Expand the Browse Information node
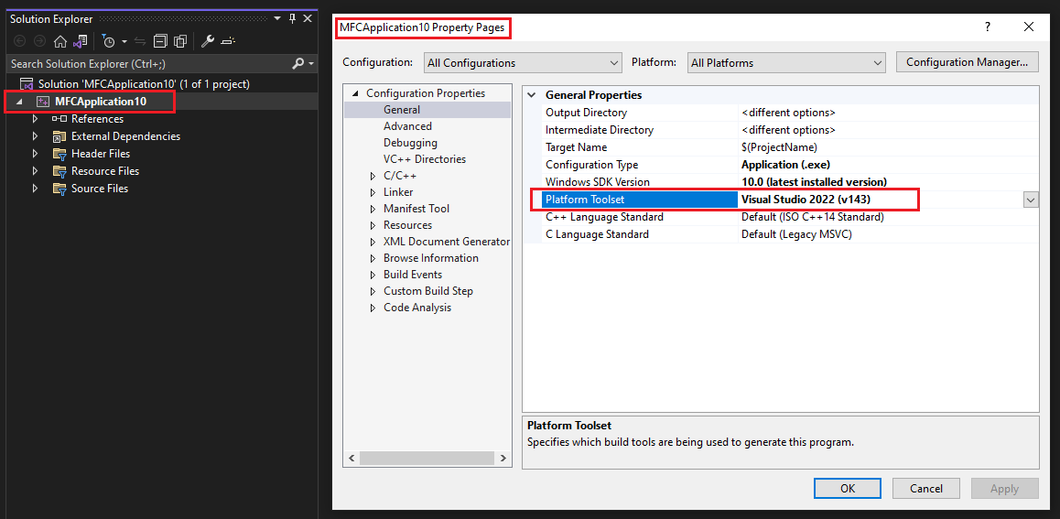This screenshot has width=1060, height=519. [373, 258]
